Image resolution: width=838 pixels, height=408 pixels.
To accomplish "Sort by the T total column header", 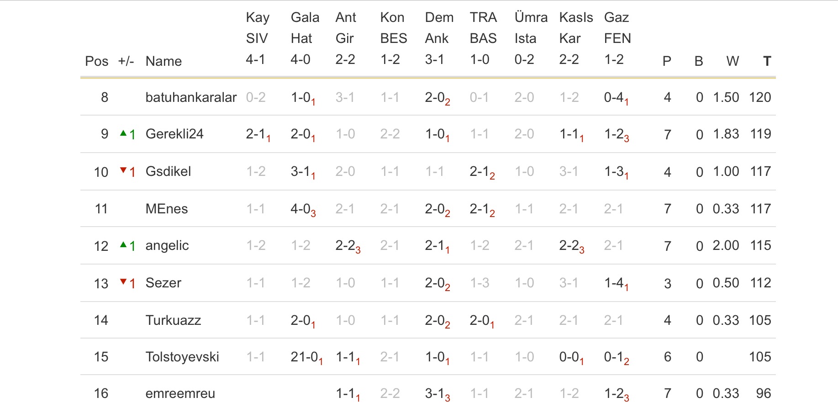I will (767, 61).
